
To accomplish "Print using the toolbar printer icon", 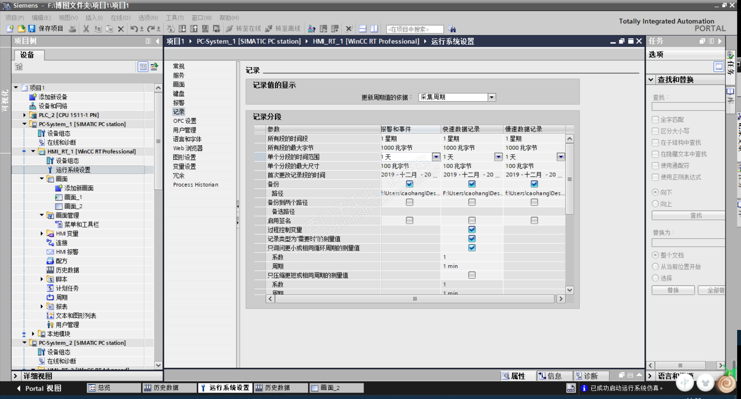I will (72, 29).
